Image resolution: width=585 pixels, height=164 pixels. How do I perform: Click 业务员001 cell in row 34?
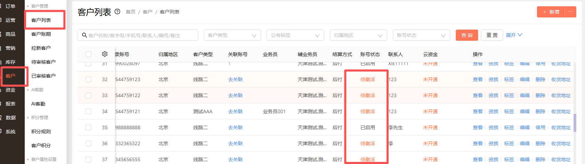point(274,111)
